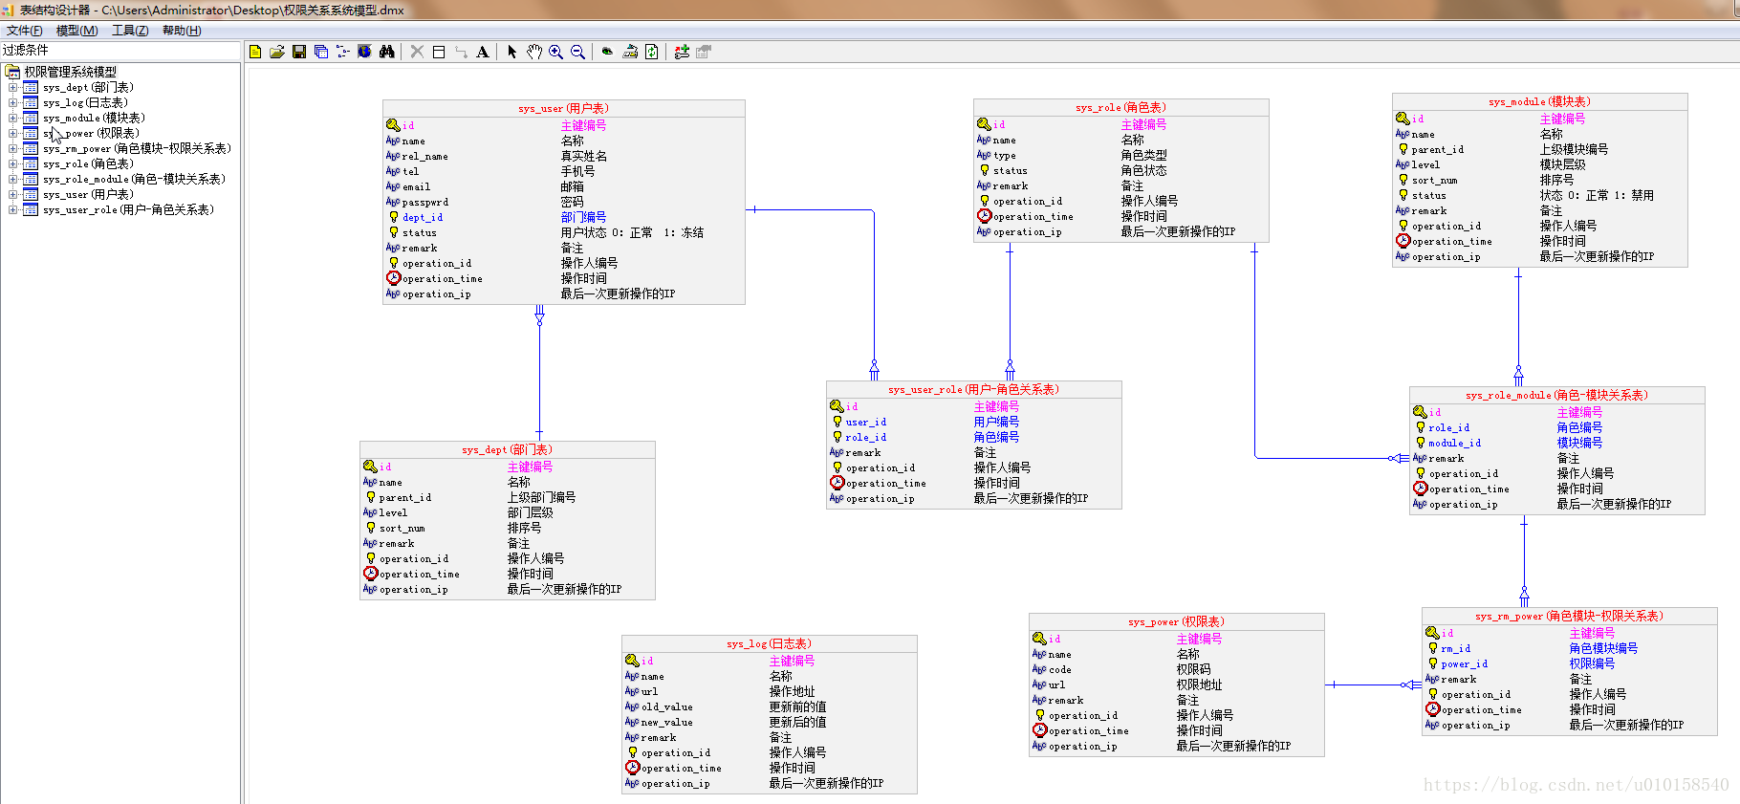Expand the sys_dept (部门表) tree node

(13, 87)
